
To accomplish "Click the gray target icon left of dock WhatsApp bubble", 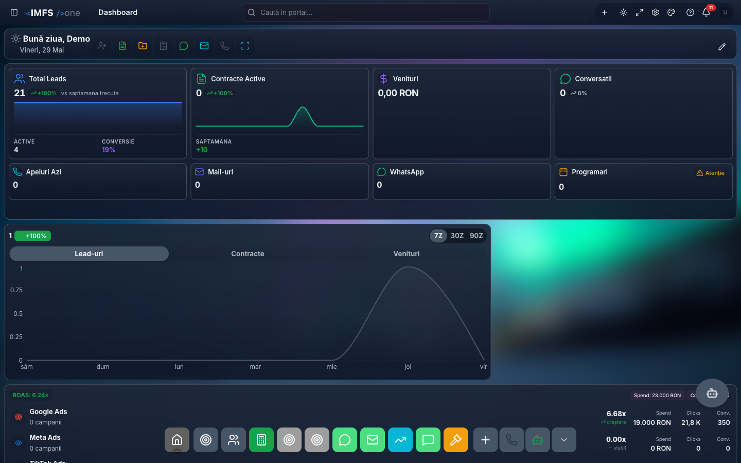I will [x=317, y=440].
